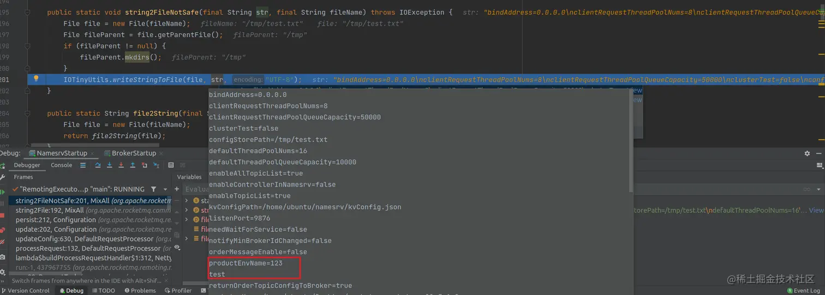Viewport: 825px width, 295px height.
Task: Expand the second variable node 'str'
Action: [x=187, y=210]
